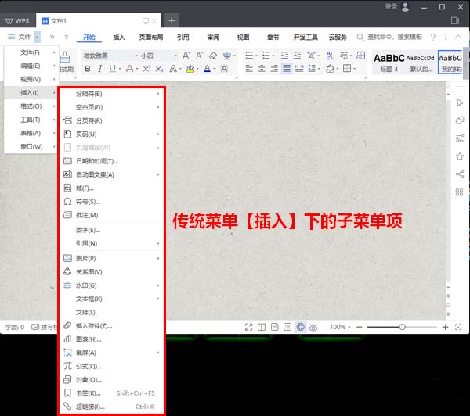
Task: Click the Bold formatting icon
Action: coord(87,69)
